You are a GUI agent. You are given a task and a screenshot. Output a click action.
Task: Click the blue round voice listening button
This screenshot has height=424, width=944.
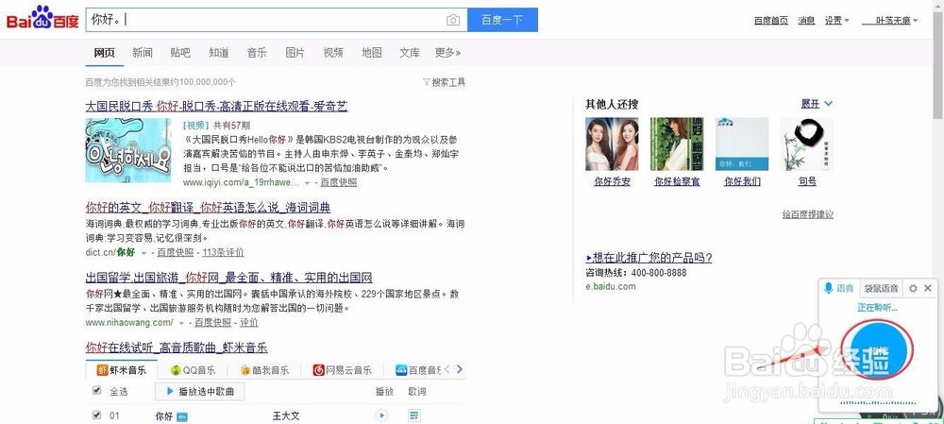click(x=878, y=350)
